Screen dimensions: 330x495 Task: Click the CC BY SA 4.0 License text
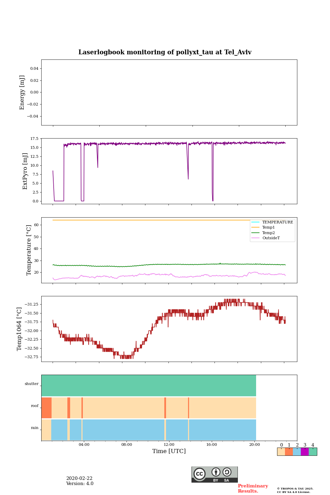pyautogui.click(x=294, y=492)
